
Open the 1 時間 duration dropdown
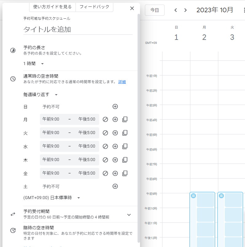click(x=33, y=64)
